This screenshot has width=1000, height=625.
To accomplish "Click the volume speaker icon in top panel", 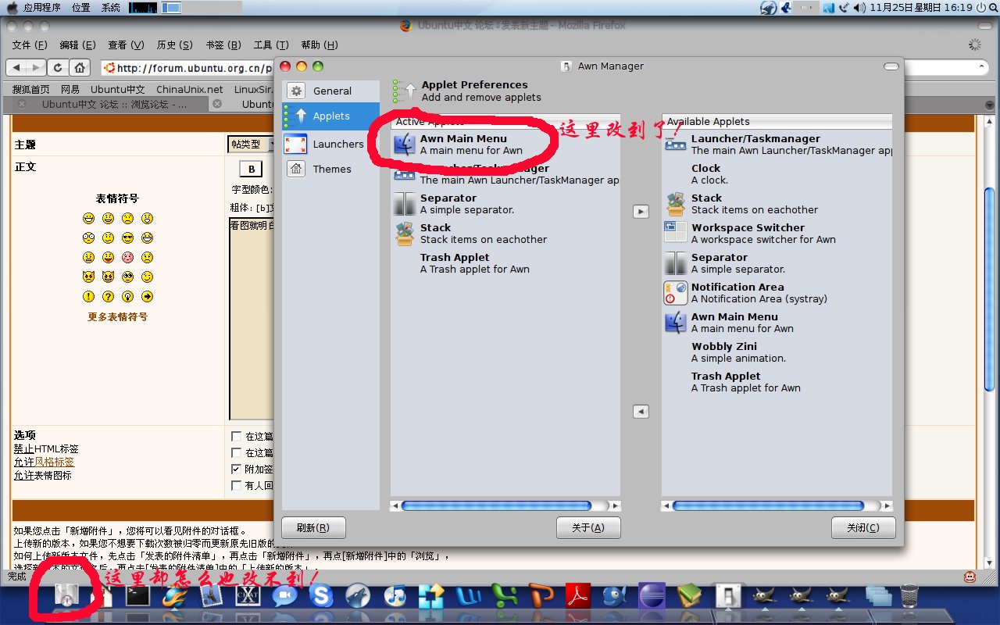I will click(x=859, y=8).
